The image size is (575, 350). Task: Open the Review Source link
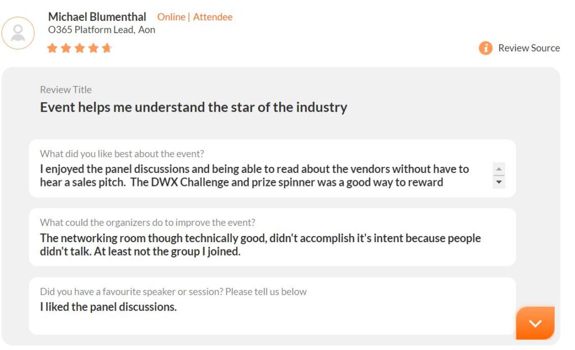(528, 48)
